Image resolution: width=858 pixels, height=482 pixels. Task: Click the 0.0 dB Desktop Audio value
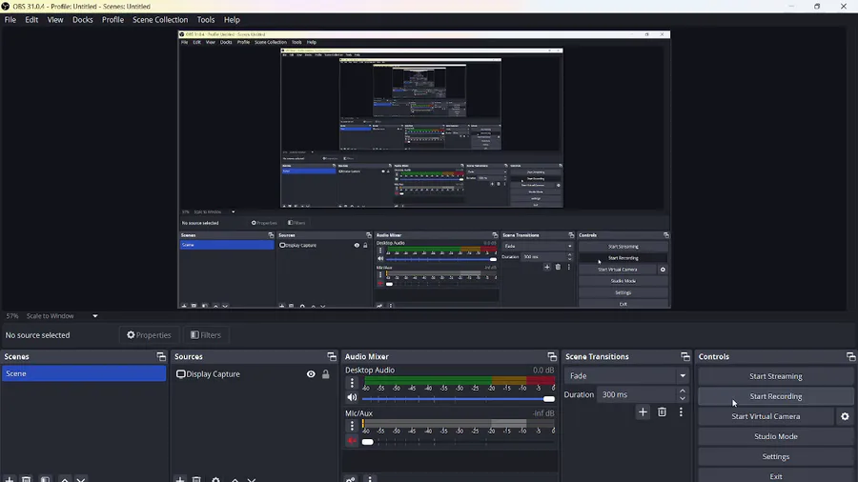click(x=543, y=370)
